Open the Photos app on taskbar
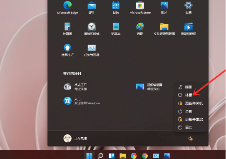The image size is (226, 159). coord(167,156)
